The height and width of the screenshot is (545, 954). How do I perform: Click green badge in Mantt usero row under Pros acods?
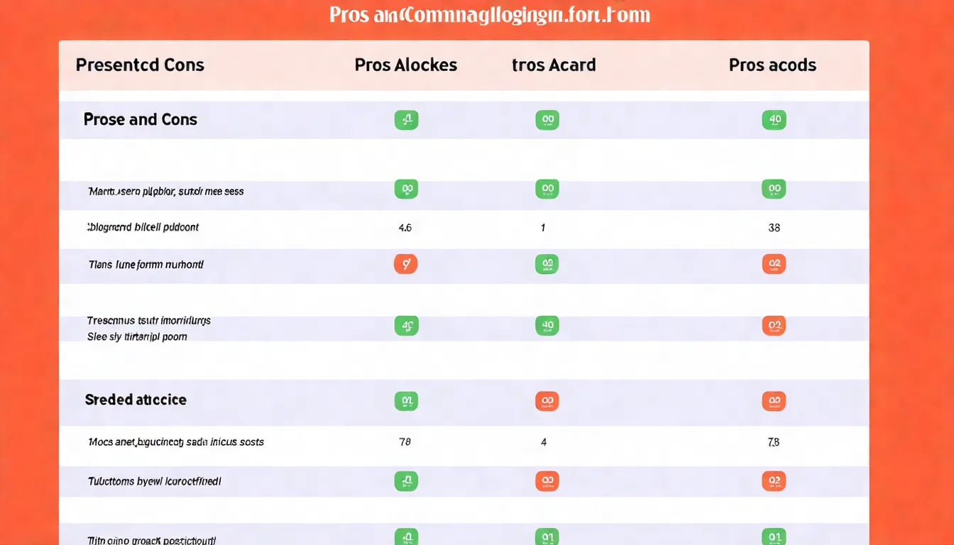(x=774, y=189)
